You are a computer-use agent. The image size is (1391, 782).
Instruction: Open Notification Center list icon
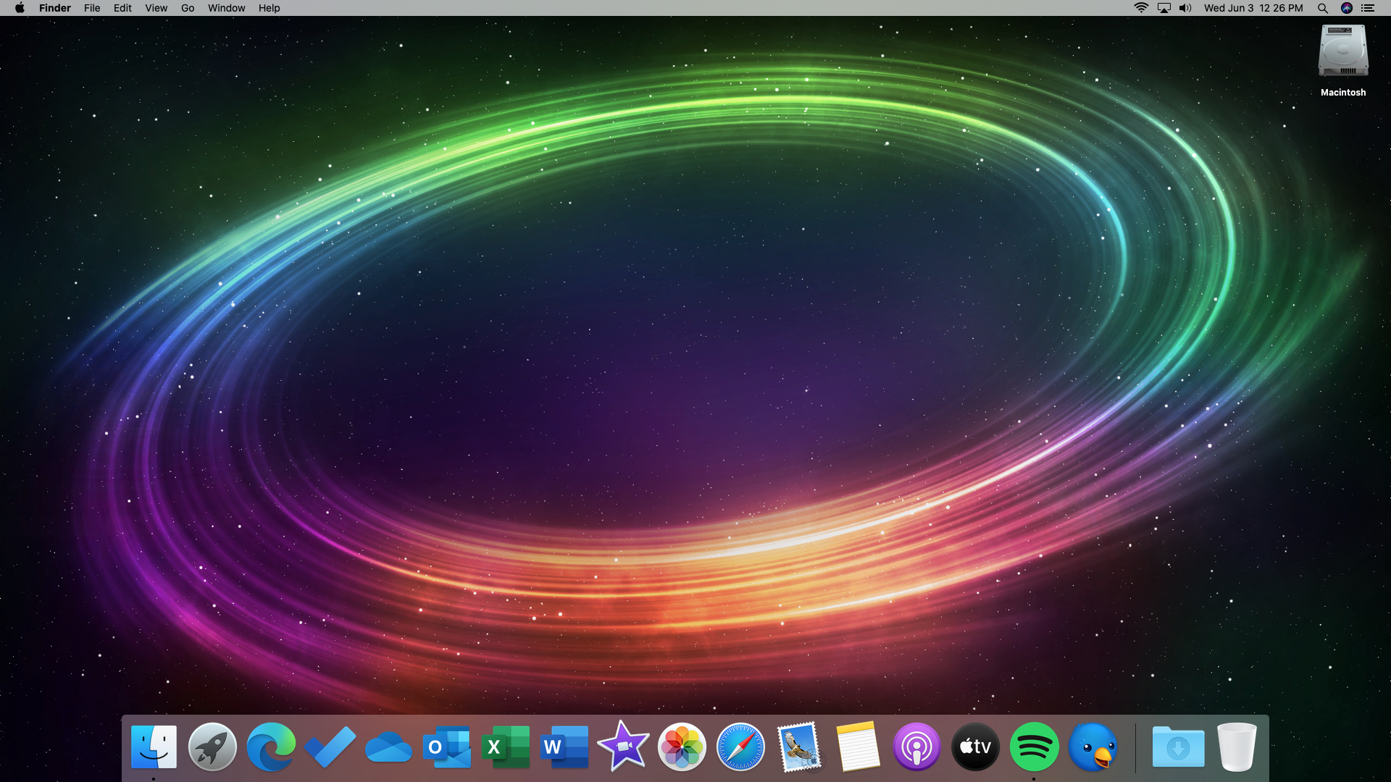coord(1368,8)
